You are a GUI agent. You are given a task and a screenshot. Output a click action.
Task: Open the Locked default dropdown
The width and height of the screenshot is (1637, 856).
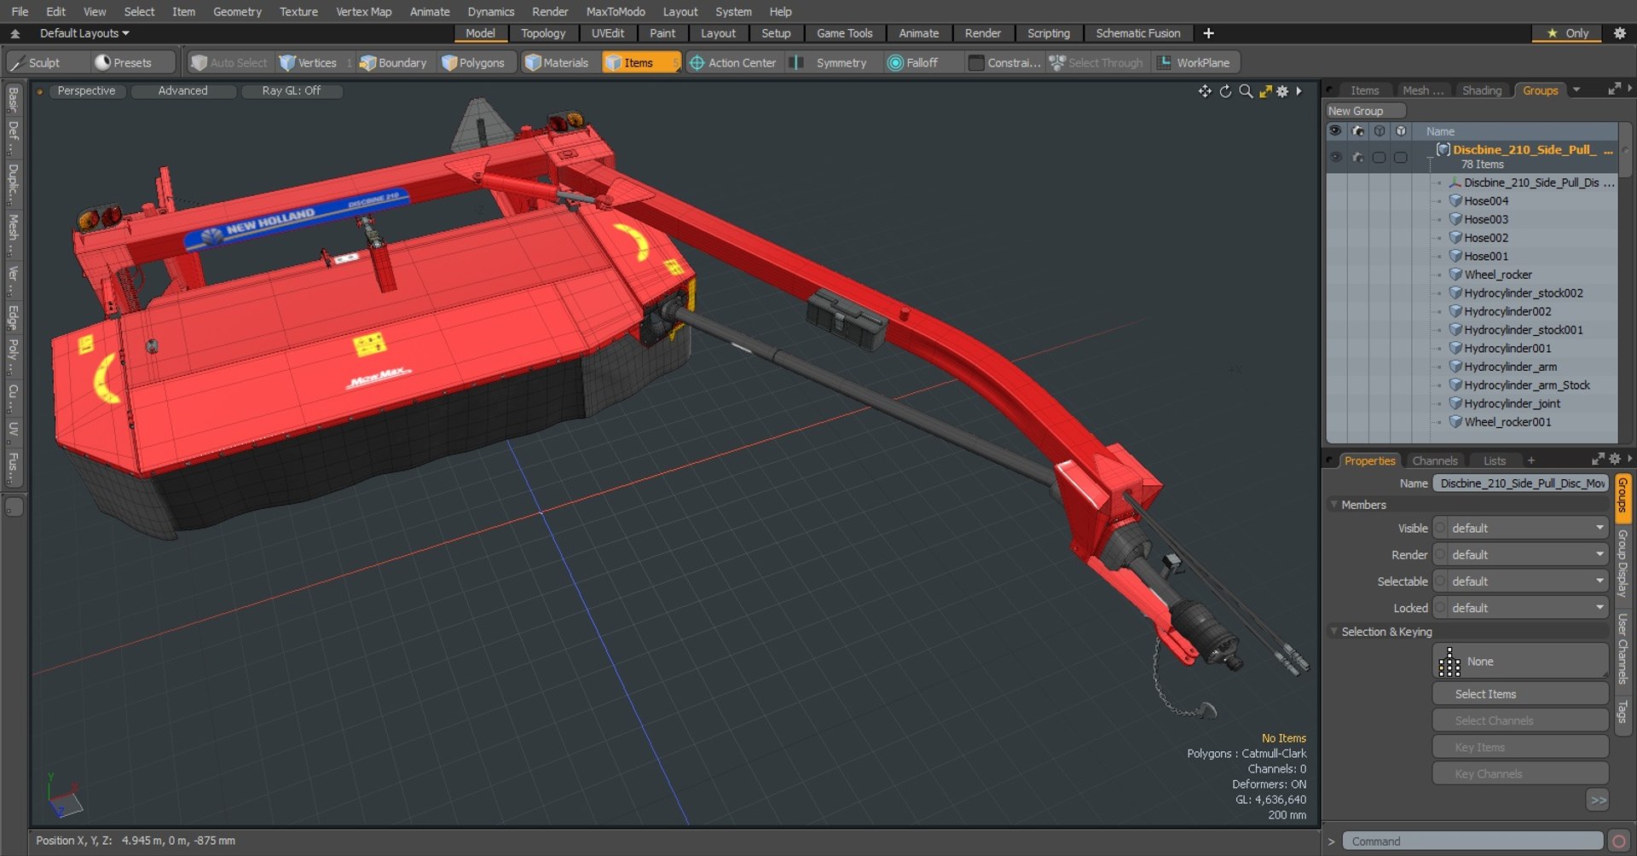point(1520,608)
